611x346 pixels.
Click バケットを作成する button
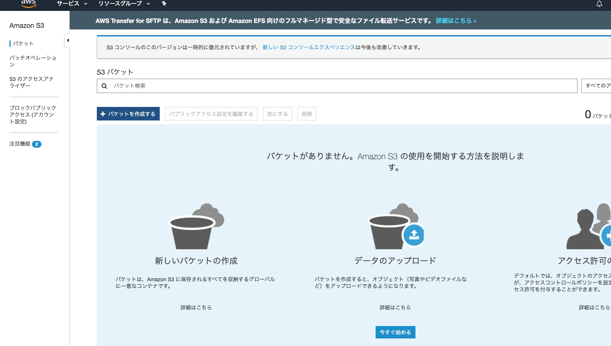[128, 114]
